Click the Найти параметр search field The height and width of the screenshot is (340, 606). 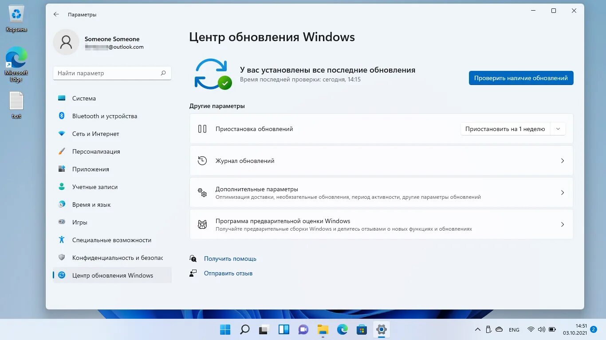coord(112,73)
